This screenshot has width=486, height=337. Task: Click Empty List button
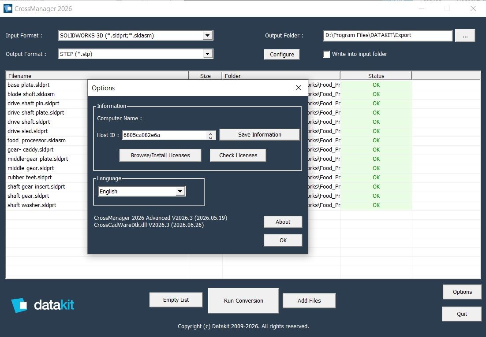[176, 300]
